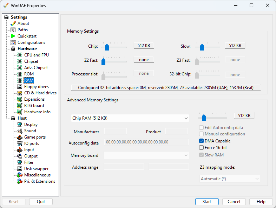Click the Adv. Chipset chip icon
This screenshot has height=208, width=276.
[x=20, y=68]
